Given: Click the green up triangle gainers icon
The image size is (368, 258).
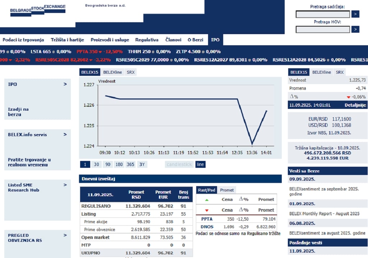Looking at the screenshot, I should coord(207,200).
